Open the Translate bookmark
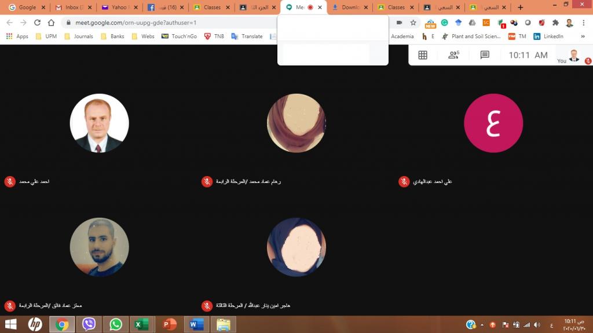 (247, 36)
